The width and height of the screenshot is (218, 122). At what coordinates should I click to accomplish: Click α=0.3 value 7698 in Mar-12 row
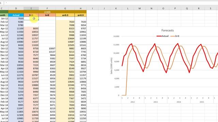tap(65, 25)
